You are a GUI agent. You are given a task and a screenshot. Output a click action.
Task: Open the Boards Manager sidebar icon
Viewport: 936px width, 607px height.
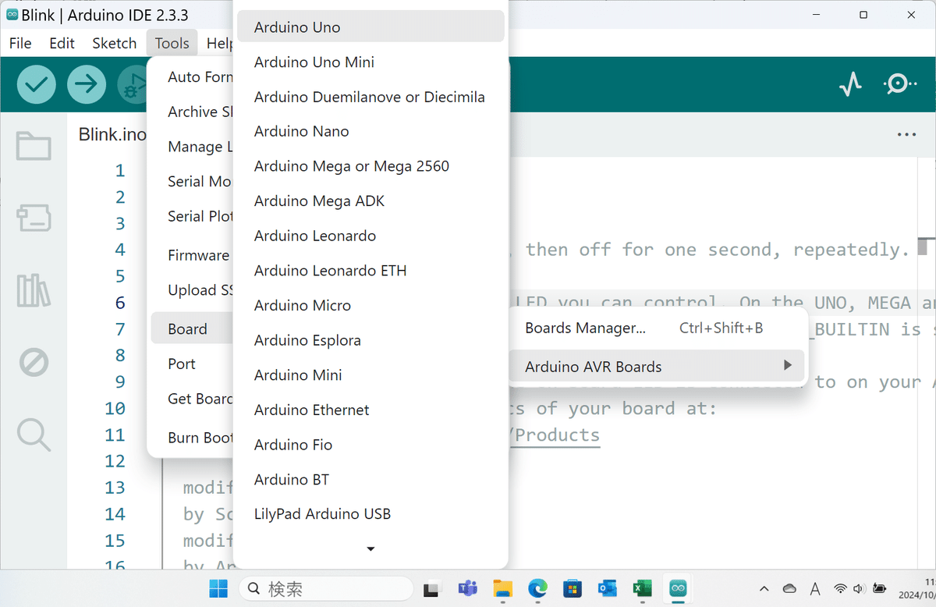[x=33, y=218]
